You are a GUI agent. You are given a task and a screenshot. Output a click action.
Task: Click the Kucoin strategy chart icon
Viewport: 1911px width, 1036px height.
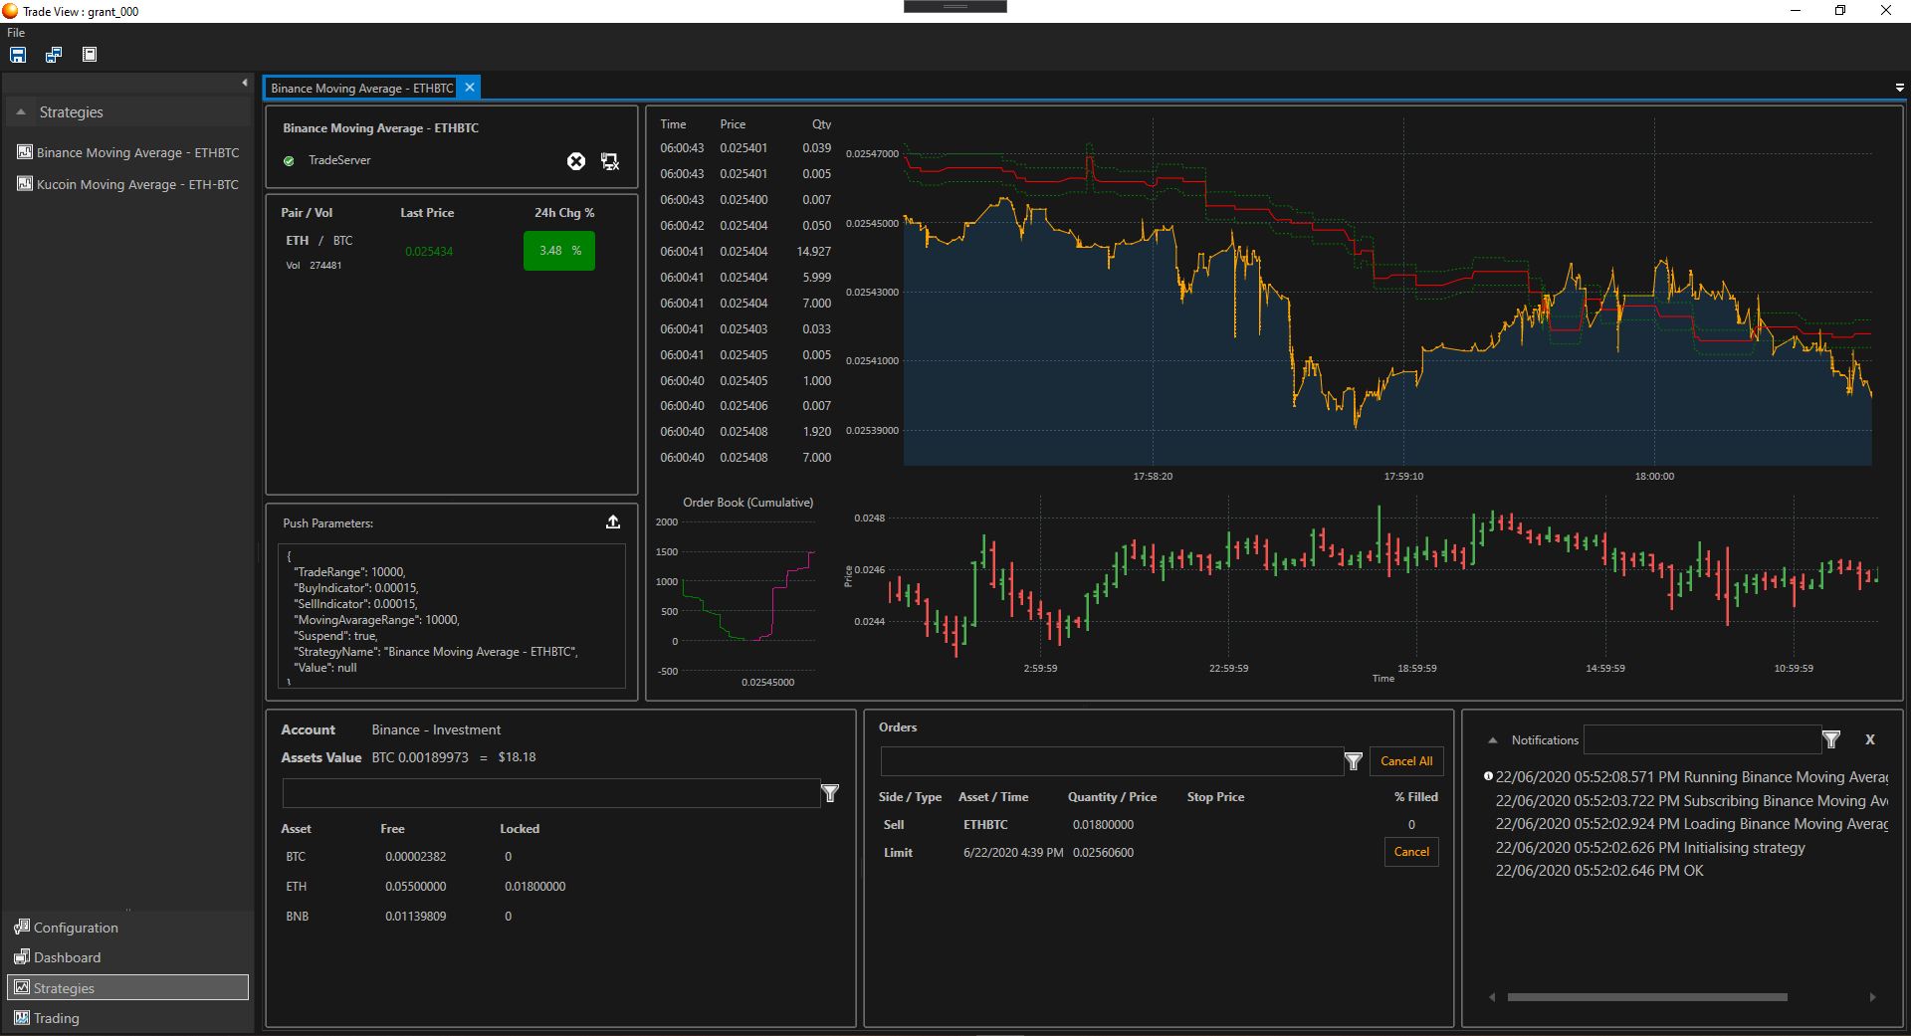[x=25, y=184]
